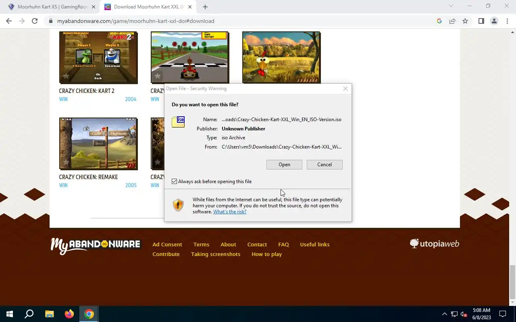This screenshot has width=516, height=322.
Task: Open the kart racing track game thumbnail
Action: pos(190,58)
